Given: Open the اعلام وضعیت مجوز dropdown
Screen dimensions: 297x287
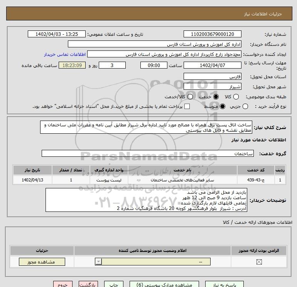Looking at the screenshot, I should (153, 262).
